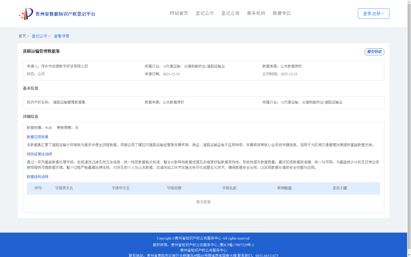411x257 pixels.
Task: Click the 基本信息 section heading
Action: pyautogui.click(x=31, y=88)
